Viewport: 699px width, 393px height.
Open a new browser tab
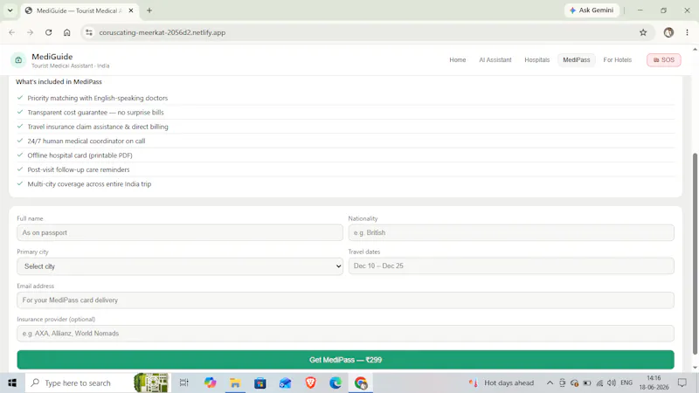pyautogui.click(x=149, y=10)
